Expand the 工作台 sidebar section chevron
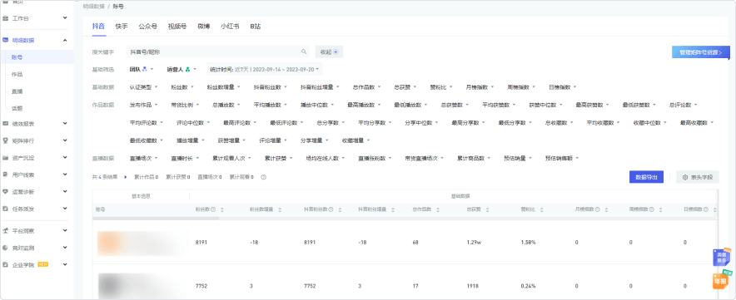This screenshot has width=736, height=300. [65, 18]
